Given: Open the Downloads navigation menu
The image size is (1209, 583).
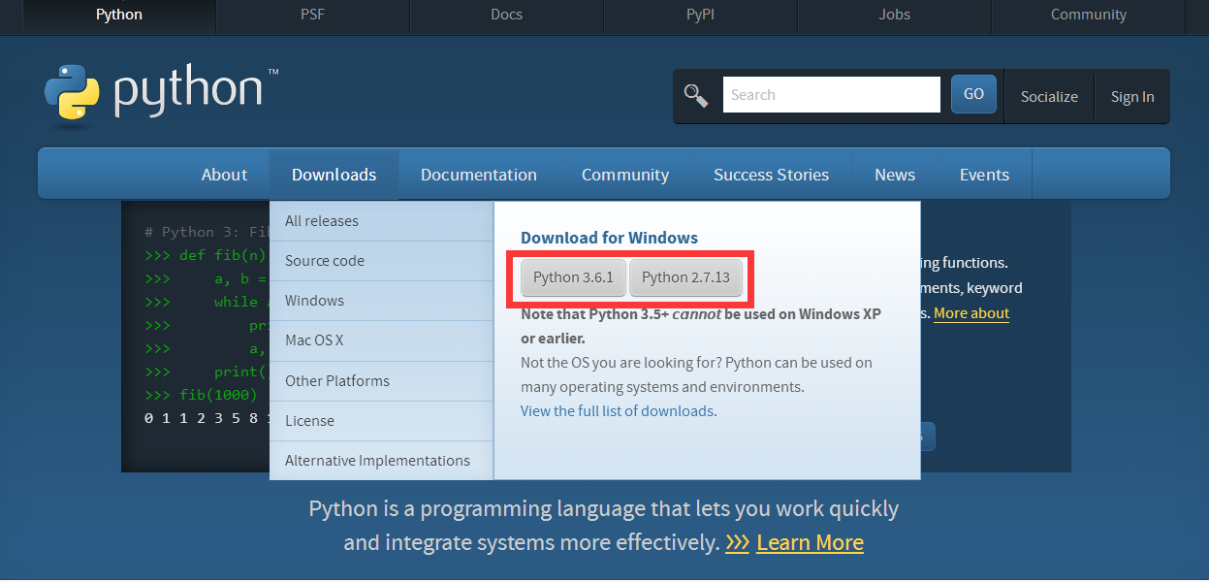Looking at the screenshot, I should pos(334,175).
